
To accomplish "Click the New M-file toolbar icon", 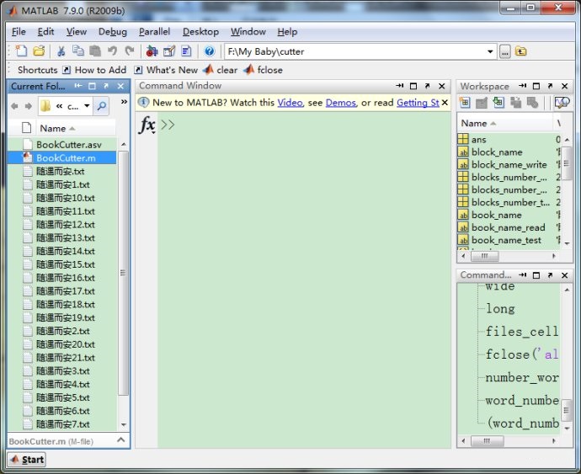I will (22, 51).
